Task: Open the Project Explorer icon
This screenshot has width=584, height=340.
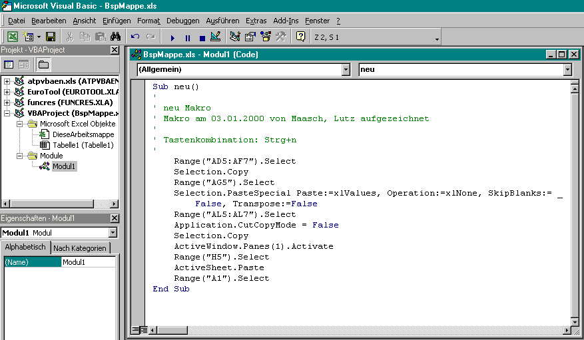Action: 235,37
